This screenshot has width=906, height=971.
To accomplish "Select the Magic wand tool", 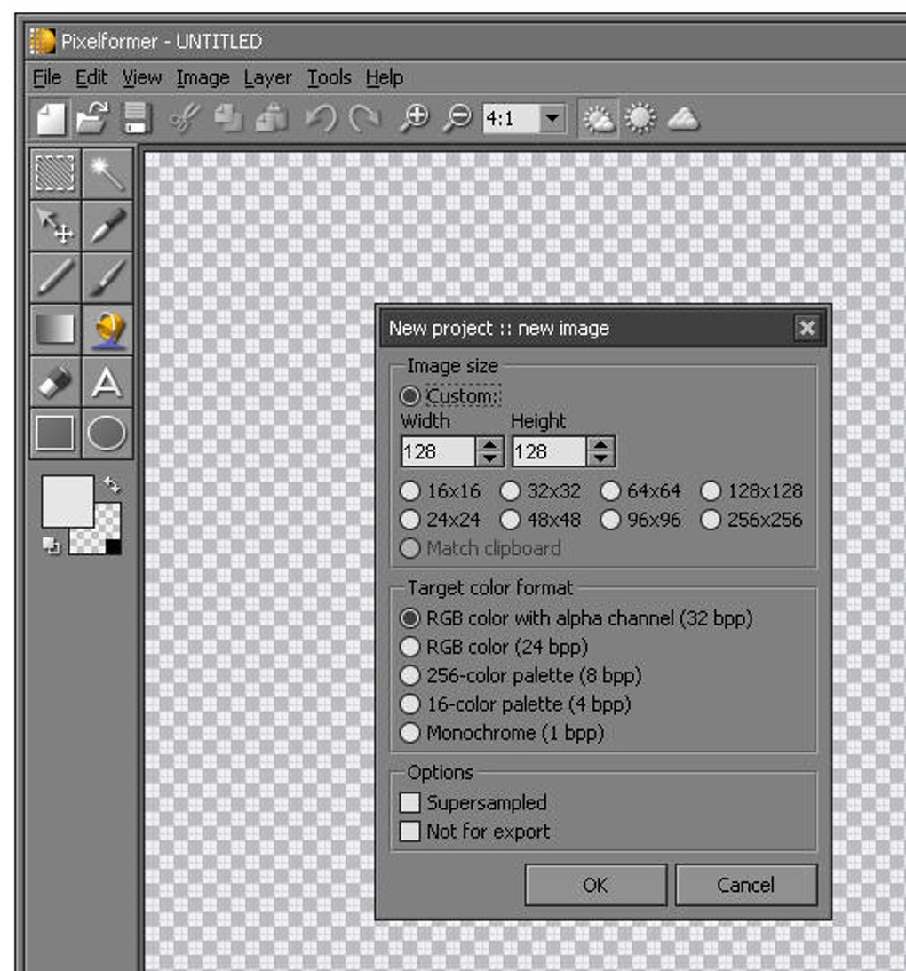I will pos(107,173).
